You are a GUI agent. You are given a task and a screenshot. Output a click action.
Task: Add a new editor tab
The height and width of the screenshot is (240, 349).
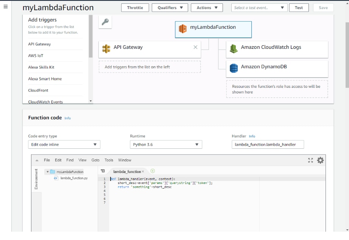pos(153,171)
